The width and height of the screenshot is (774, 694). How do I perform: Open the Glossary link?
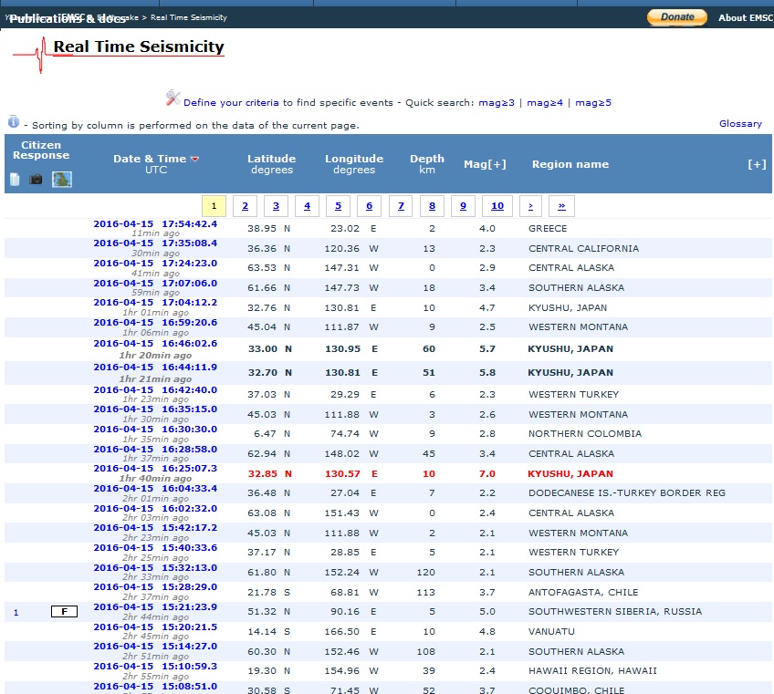(x=740, y=124)
